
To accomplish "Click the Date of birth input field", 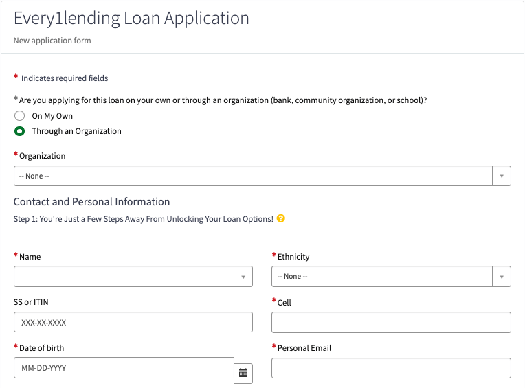I will [x=124, y=368].
